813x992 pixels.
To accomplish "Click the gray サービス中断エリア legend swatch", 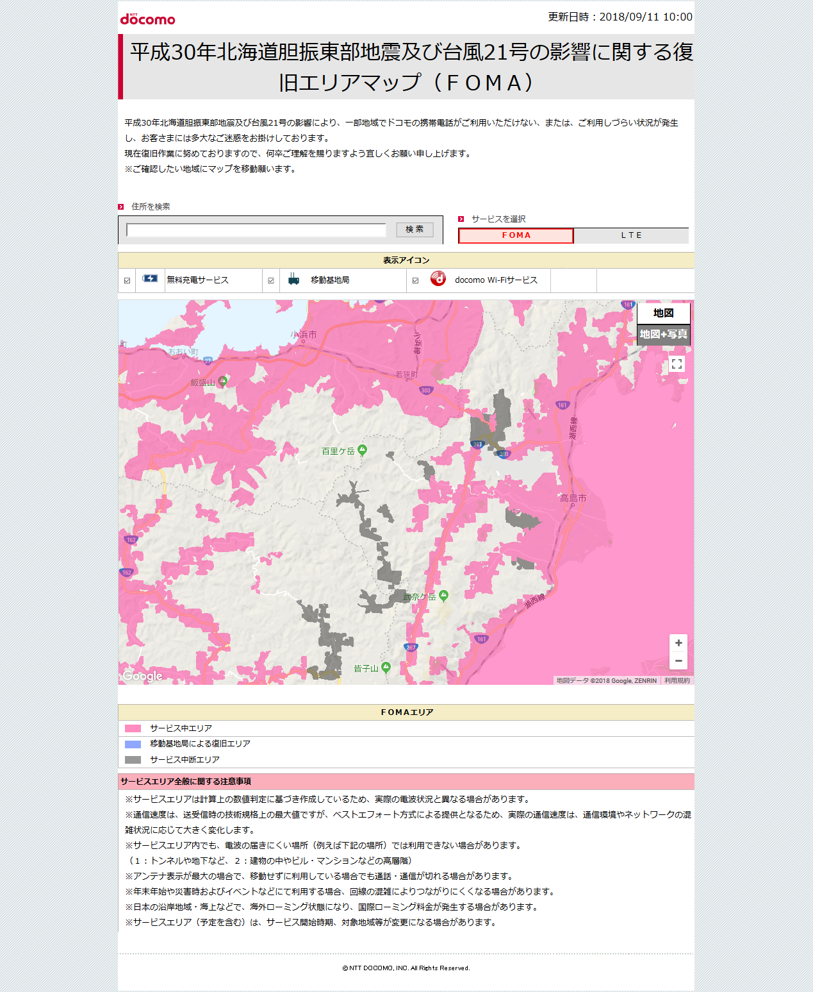I will (x=133, y=760).
